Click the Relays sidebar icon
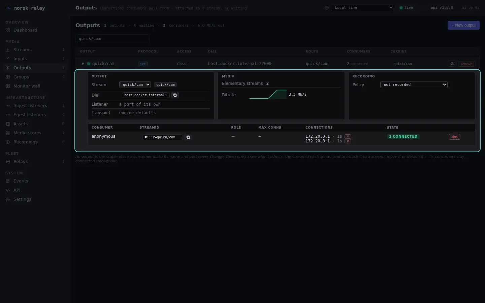The width and height of the screenshot is (485, 303). coord(8,162)
